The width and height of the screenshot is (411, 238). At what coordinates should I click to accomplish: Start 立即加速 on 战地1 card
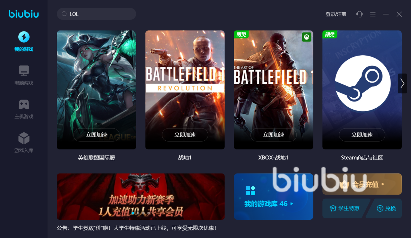click(x=185, y=135)
